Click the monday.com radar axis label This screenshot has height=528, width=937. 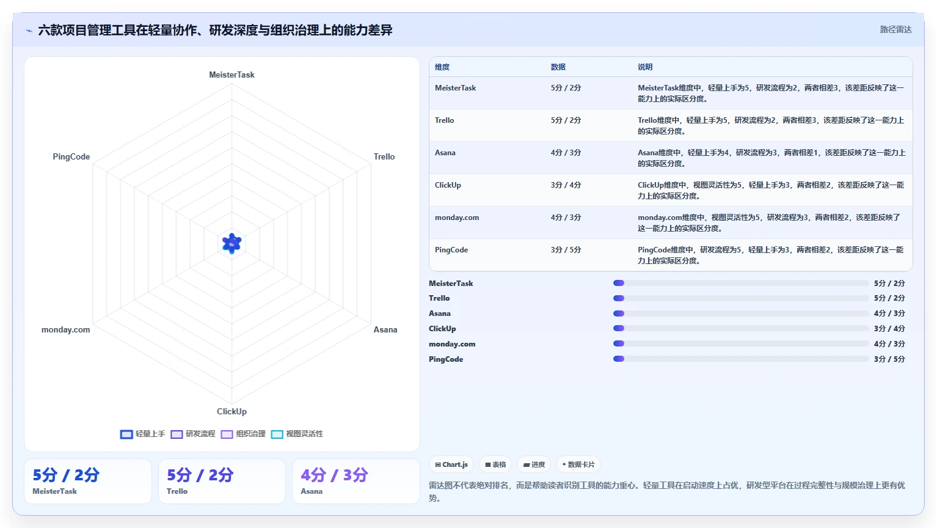tap(65, 329)
